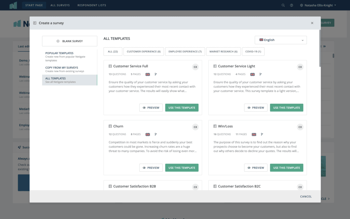Select the Employee Experience (7) filter

click(x=185, y=52)
